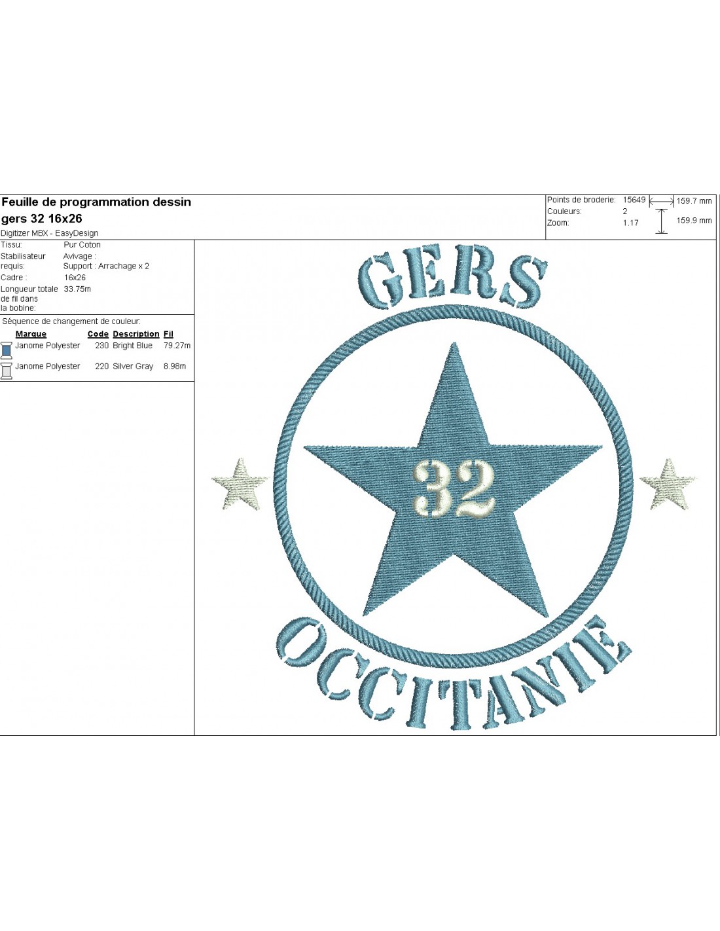Select the embroidered number 32
This screenshot has height=931, width=720.
point(453,488)
